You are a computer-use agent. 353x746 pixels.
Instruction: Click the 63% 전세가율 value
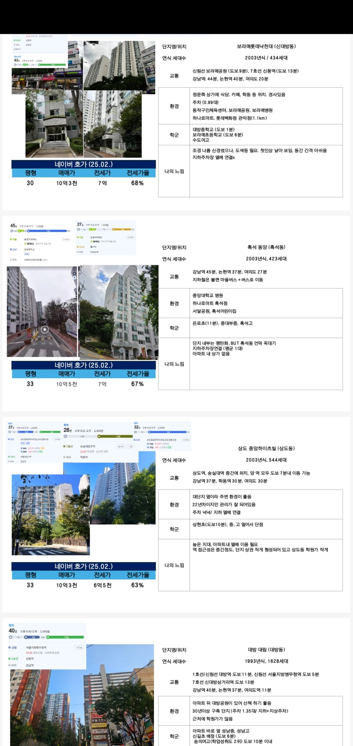tap(137, 585)
